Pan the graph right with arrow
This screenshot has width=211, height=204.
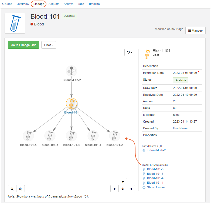point(131,189)
